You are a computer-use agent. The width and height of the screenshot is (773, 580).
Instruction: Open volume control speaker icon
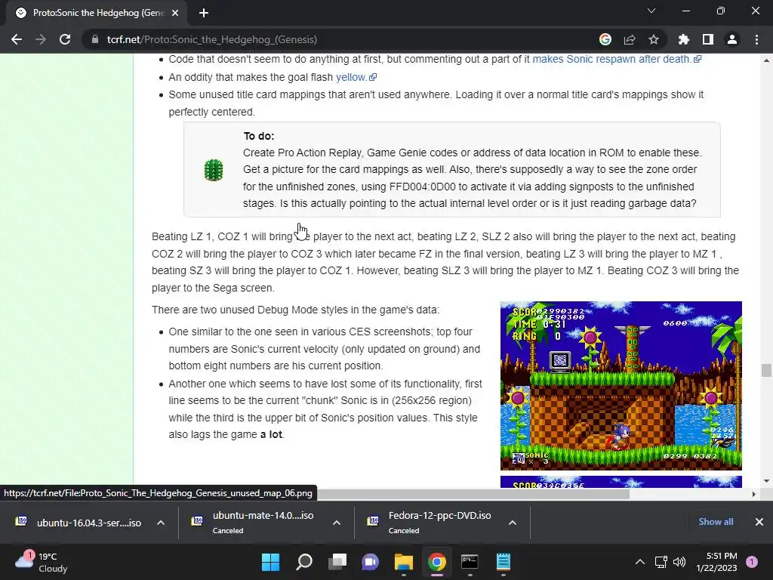coord(679,562)
